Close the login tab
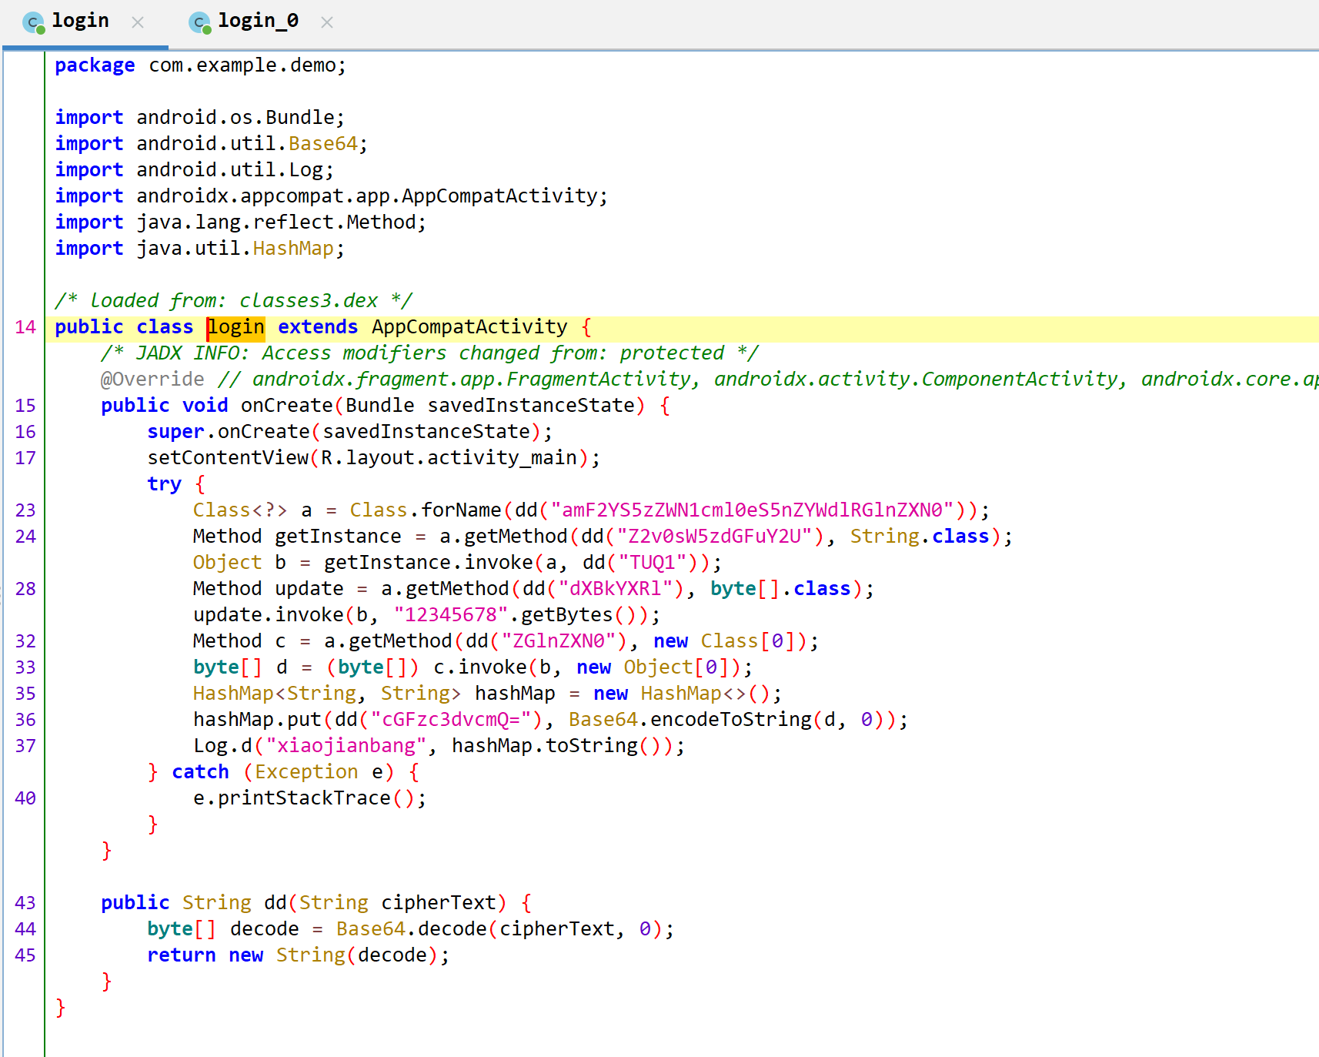The height and width of the screenshot is (1057, 1319). click(x=138, y=22)
